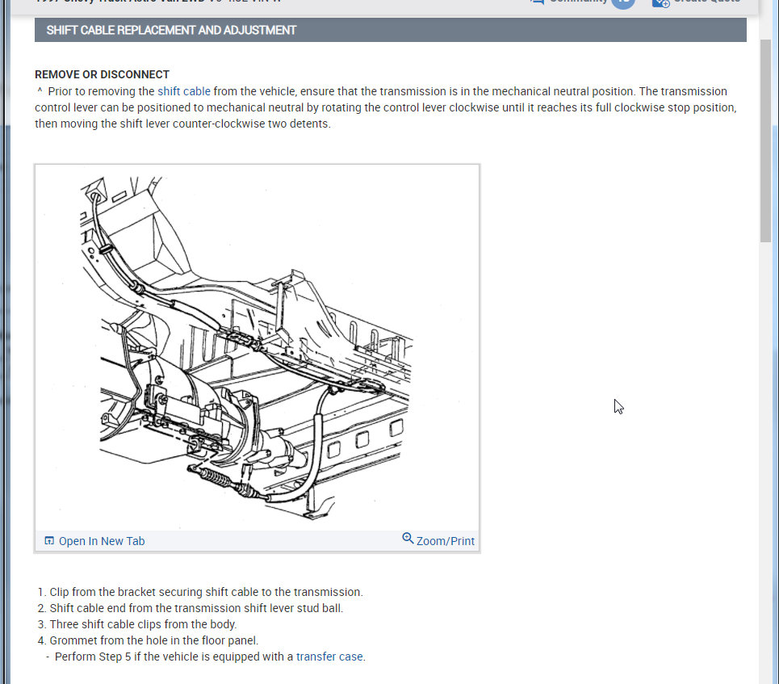Viewport: 779px width, 684px height.
Task: Click the Open In New Tab icon
Action: [x=49, y=541]
